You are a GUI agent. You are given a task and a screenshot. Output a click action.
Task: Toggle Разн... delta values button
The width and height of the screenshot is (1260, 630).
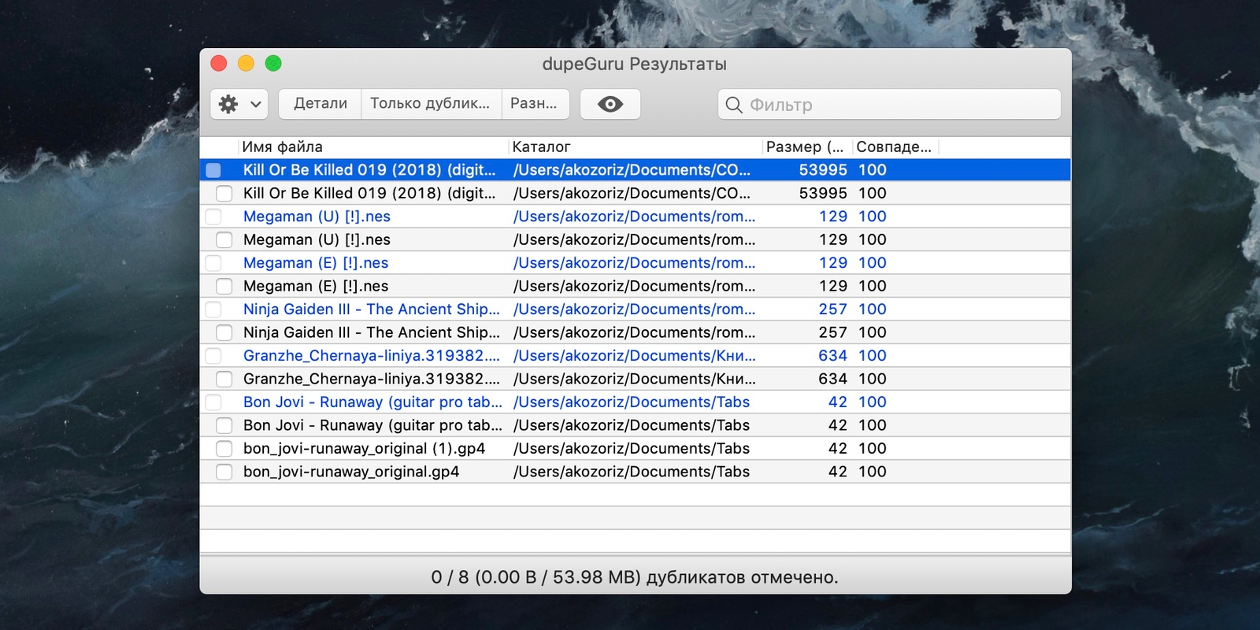click(534, 104)
